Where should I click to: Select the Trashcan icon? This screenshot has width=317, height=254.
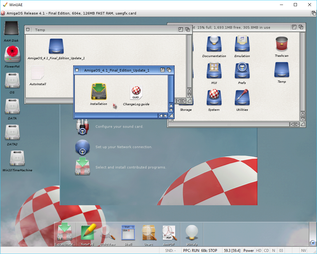pos(281,44)
